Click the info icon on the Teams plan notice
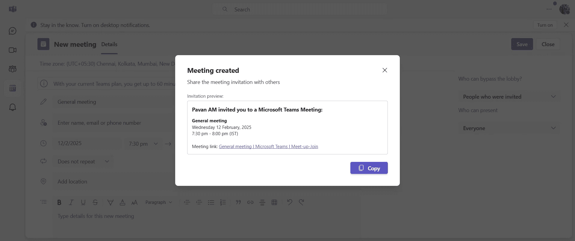 click(x=44, y=84)
